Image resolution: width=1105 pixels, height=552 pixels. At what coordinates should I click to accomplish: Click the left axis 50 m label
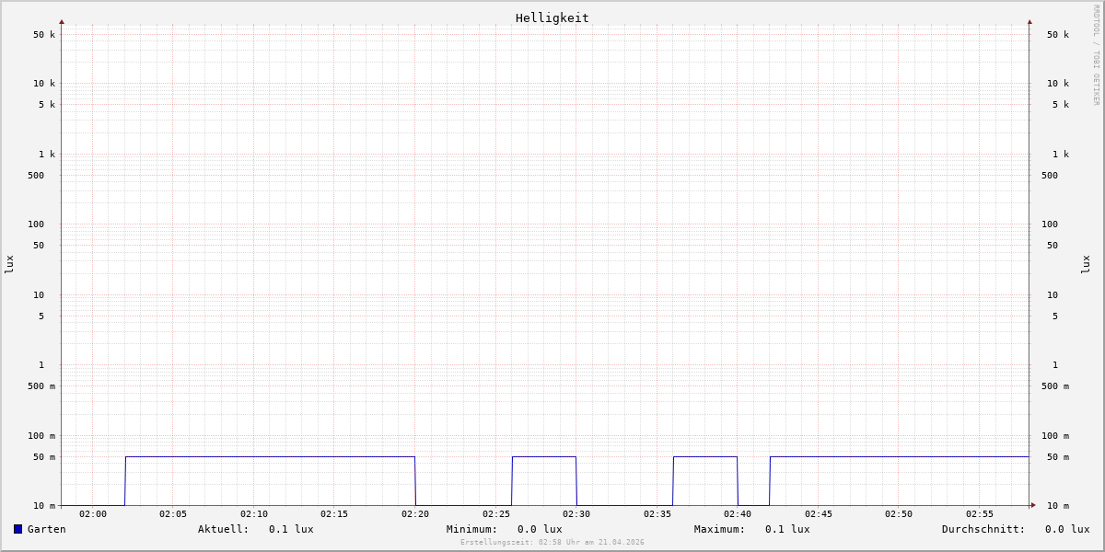[x=44, y=457]
